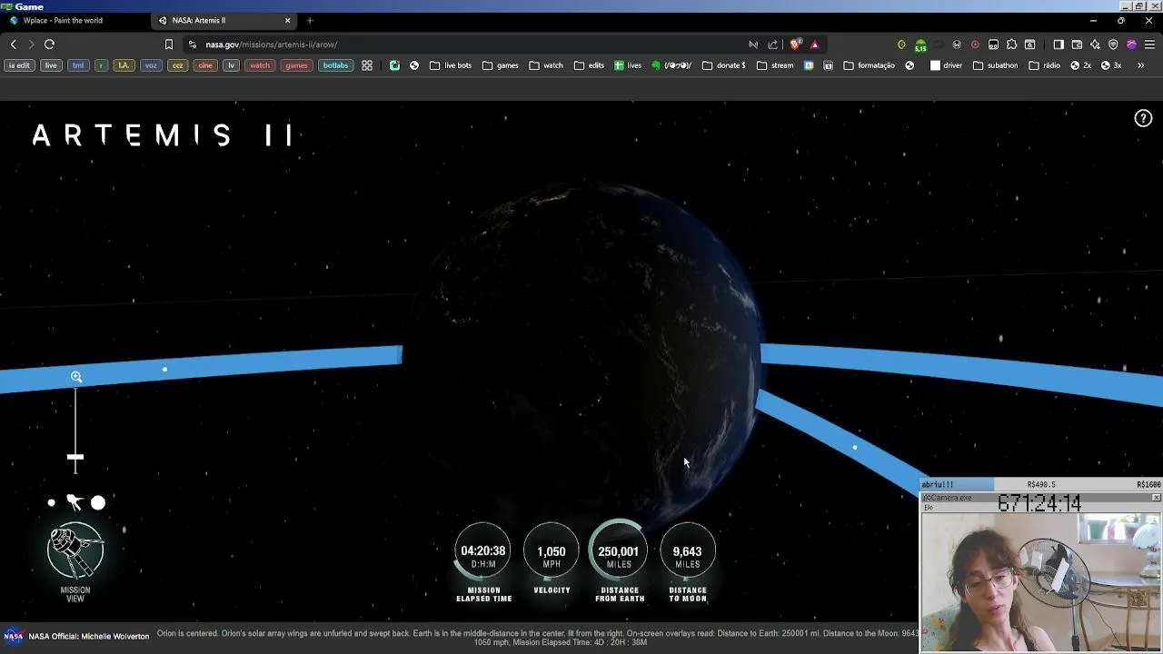
Task: Open the '3x' bookmark
Action: point(1111,65)
